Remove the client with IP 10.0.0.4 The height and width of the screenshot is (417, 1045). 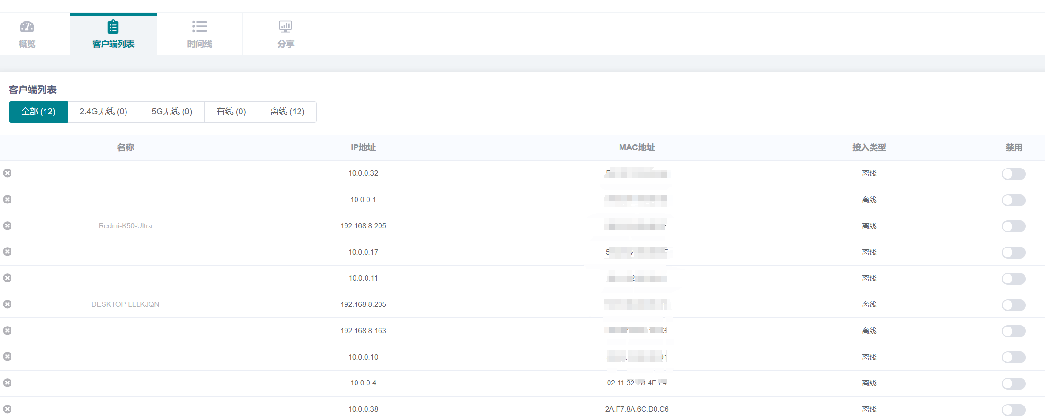point(7,383)
